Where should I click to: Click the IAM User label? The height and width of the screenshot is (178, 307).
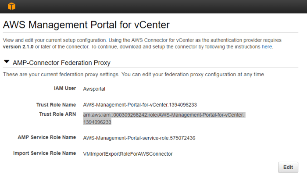(x=65, y=88)
